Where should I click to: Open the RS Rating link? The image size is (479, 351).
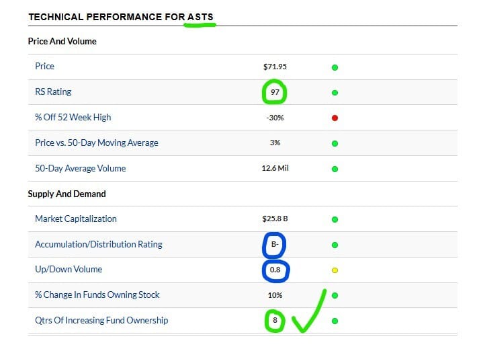click(x=53, y=91)
